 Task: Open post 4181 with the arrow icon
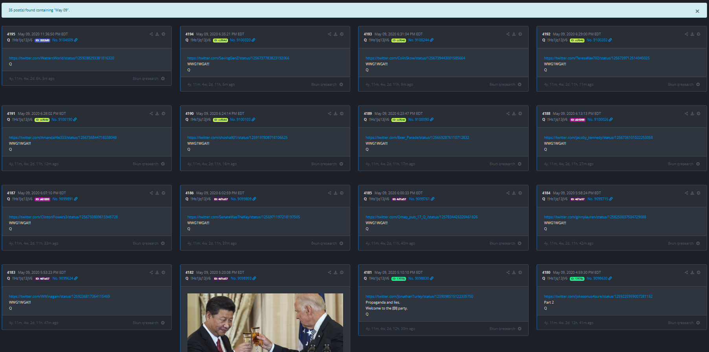pos(520,273)
